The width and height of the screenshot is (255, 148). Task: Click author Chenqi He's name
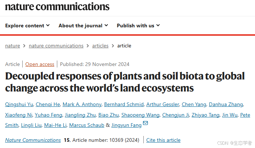tap(47, 105)
